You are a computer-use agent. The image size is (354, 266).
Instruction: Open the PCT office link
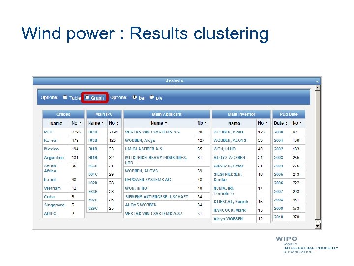click(48, 132)
